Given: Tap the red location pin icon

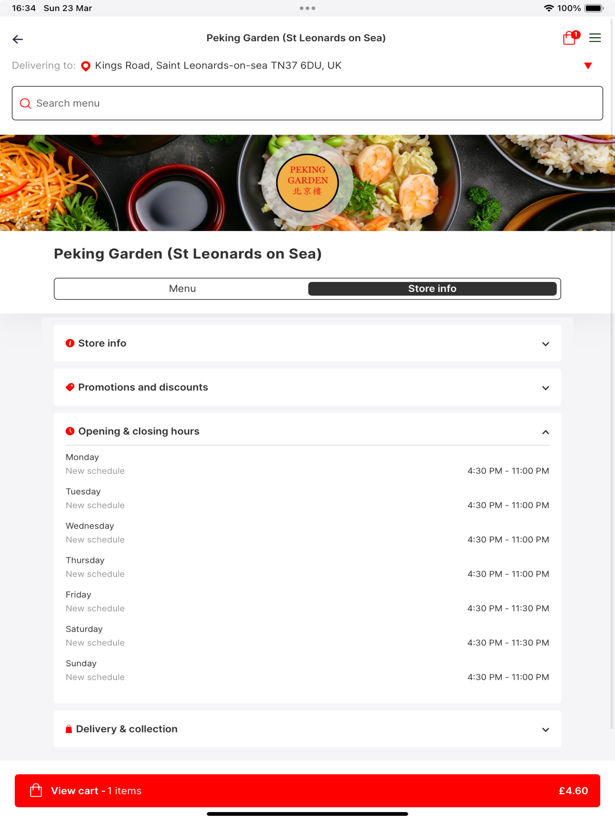Looking at the screenshot, I should [86, 66].
